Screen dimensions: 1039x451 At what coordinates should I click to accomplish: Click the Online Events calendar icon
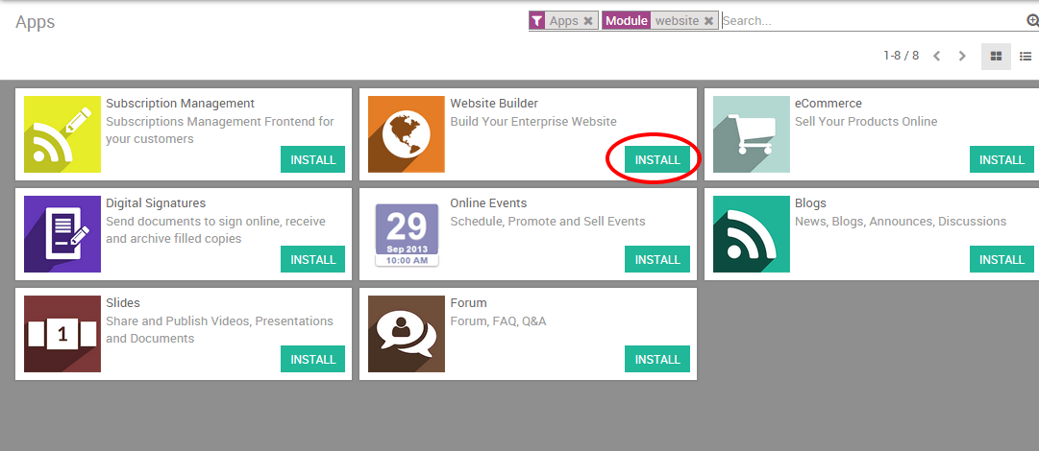click(407, 234)
